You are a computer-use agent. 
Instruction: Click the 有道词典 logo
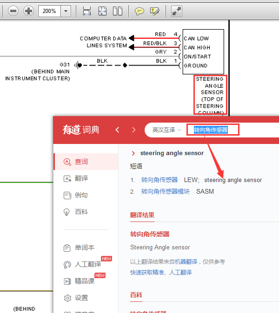[x=81, y=130]
